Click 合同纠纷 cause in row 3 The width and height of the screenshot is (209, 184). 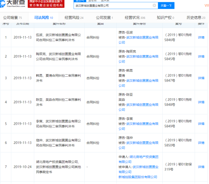[x=93, y=78]
